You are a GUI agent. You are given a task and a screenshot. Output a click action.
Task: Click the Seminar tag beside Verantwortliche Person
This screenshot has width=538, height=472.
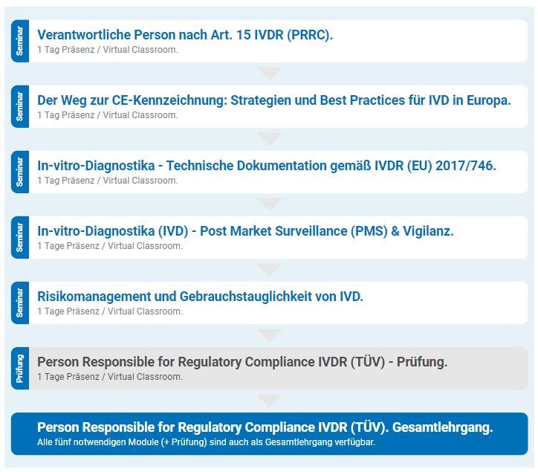[20, 41]
